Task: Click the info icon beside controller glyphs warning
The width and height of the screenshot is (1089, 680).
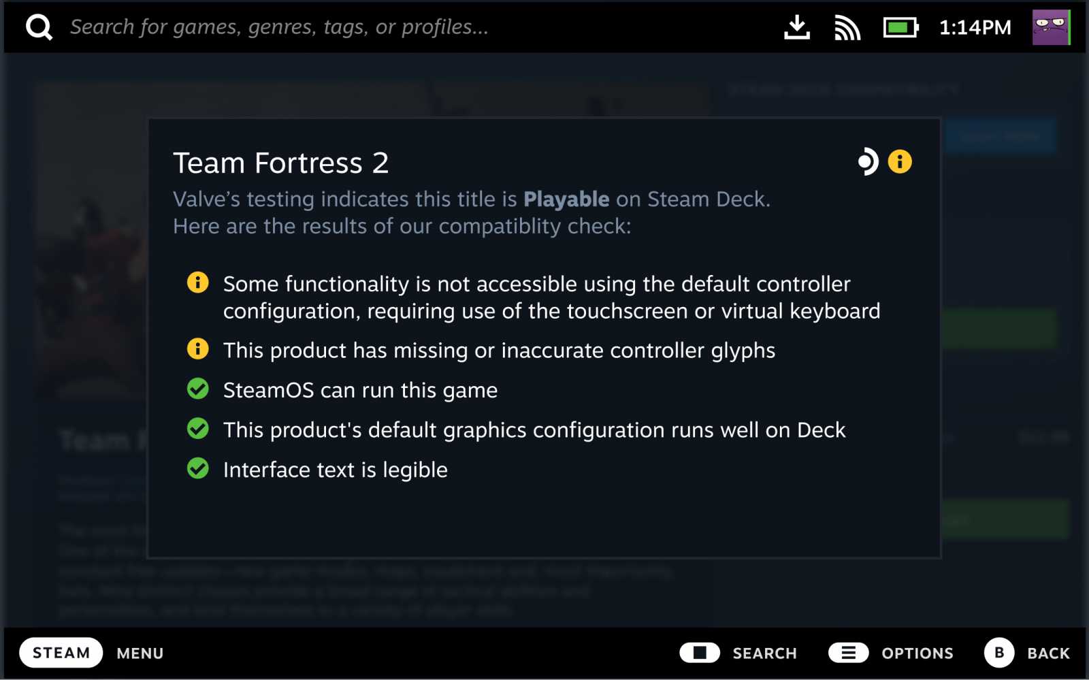Action: click(198, 349)
